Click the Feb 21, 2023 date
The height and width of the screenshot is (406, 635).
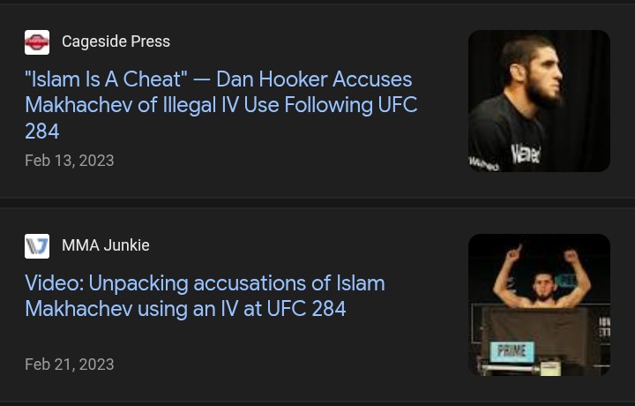70,365
